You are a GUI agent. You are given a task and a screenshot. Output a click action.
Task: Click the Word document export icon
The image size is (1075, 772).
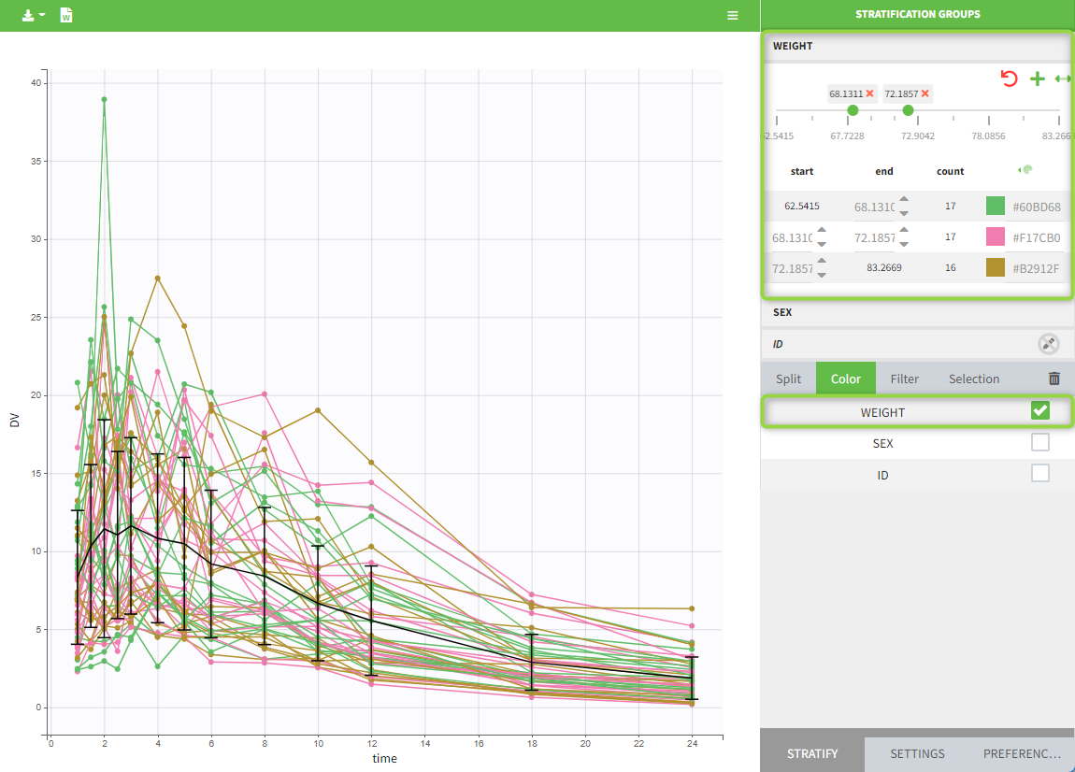click(x=66, y=16)
